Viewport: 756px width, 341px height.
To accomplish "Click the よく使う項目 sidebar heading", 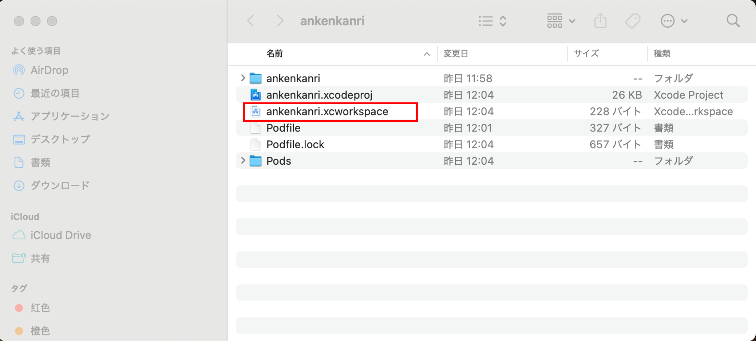I will pyautogui.click(x=36, y=51).
